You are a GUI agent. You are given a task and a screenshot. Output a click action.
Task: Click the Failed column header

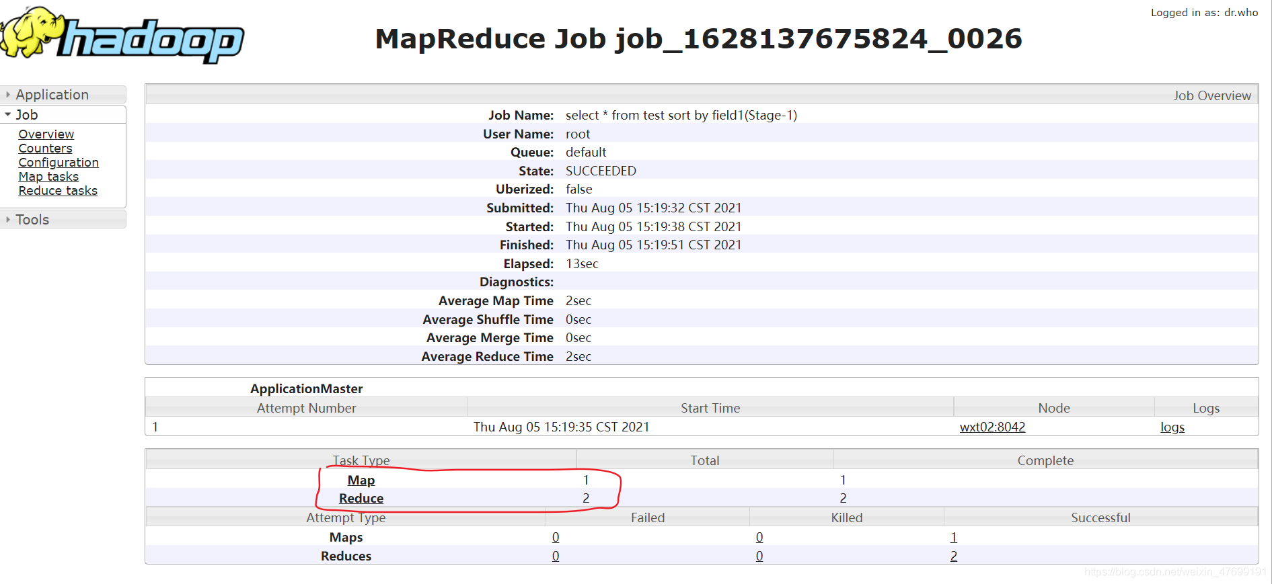[648, 517]
